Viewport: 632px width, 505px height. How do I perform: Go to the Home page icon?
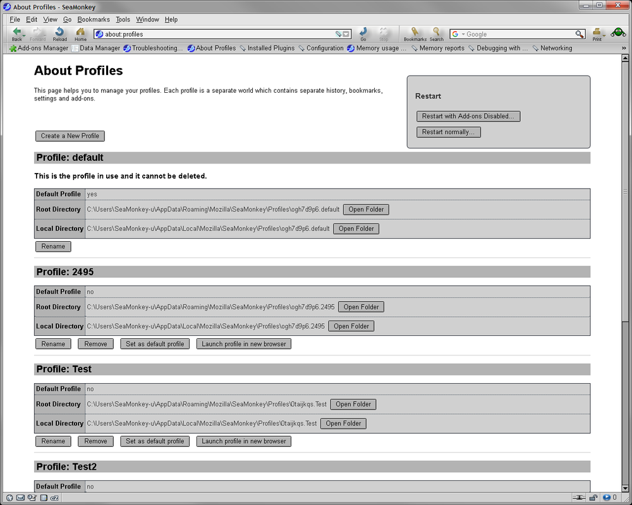point(80,34)
